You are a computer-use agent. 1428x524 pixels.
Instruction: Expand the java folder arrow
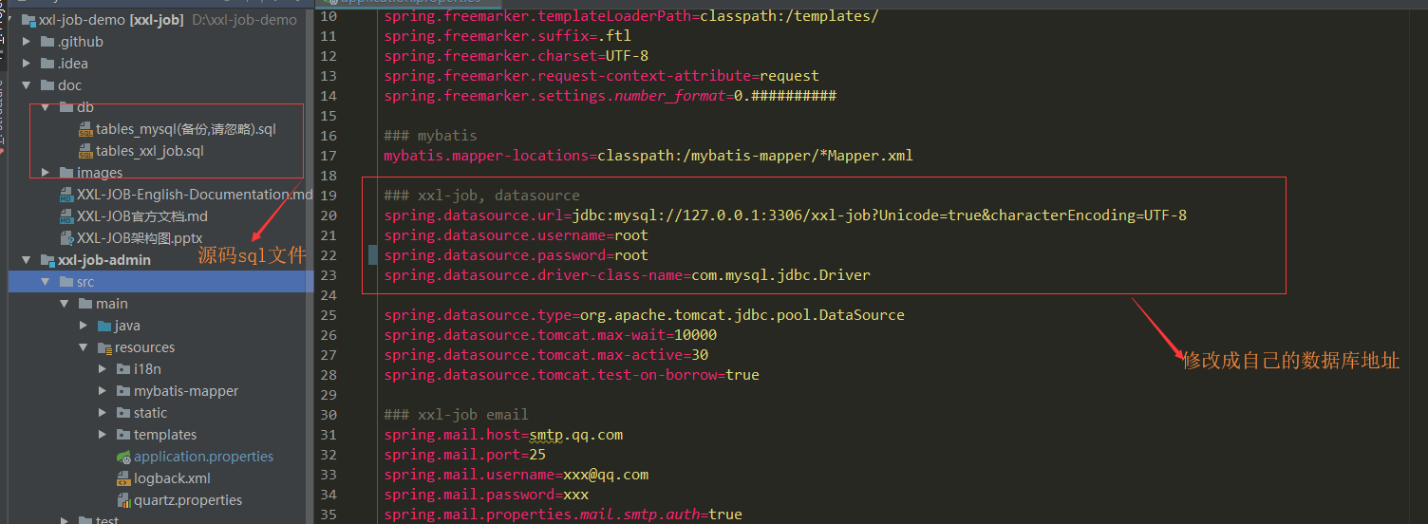coord(84,326)
